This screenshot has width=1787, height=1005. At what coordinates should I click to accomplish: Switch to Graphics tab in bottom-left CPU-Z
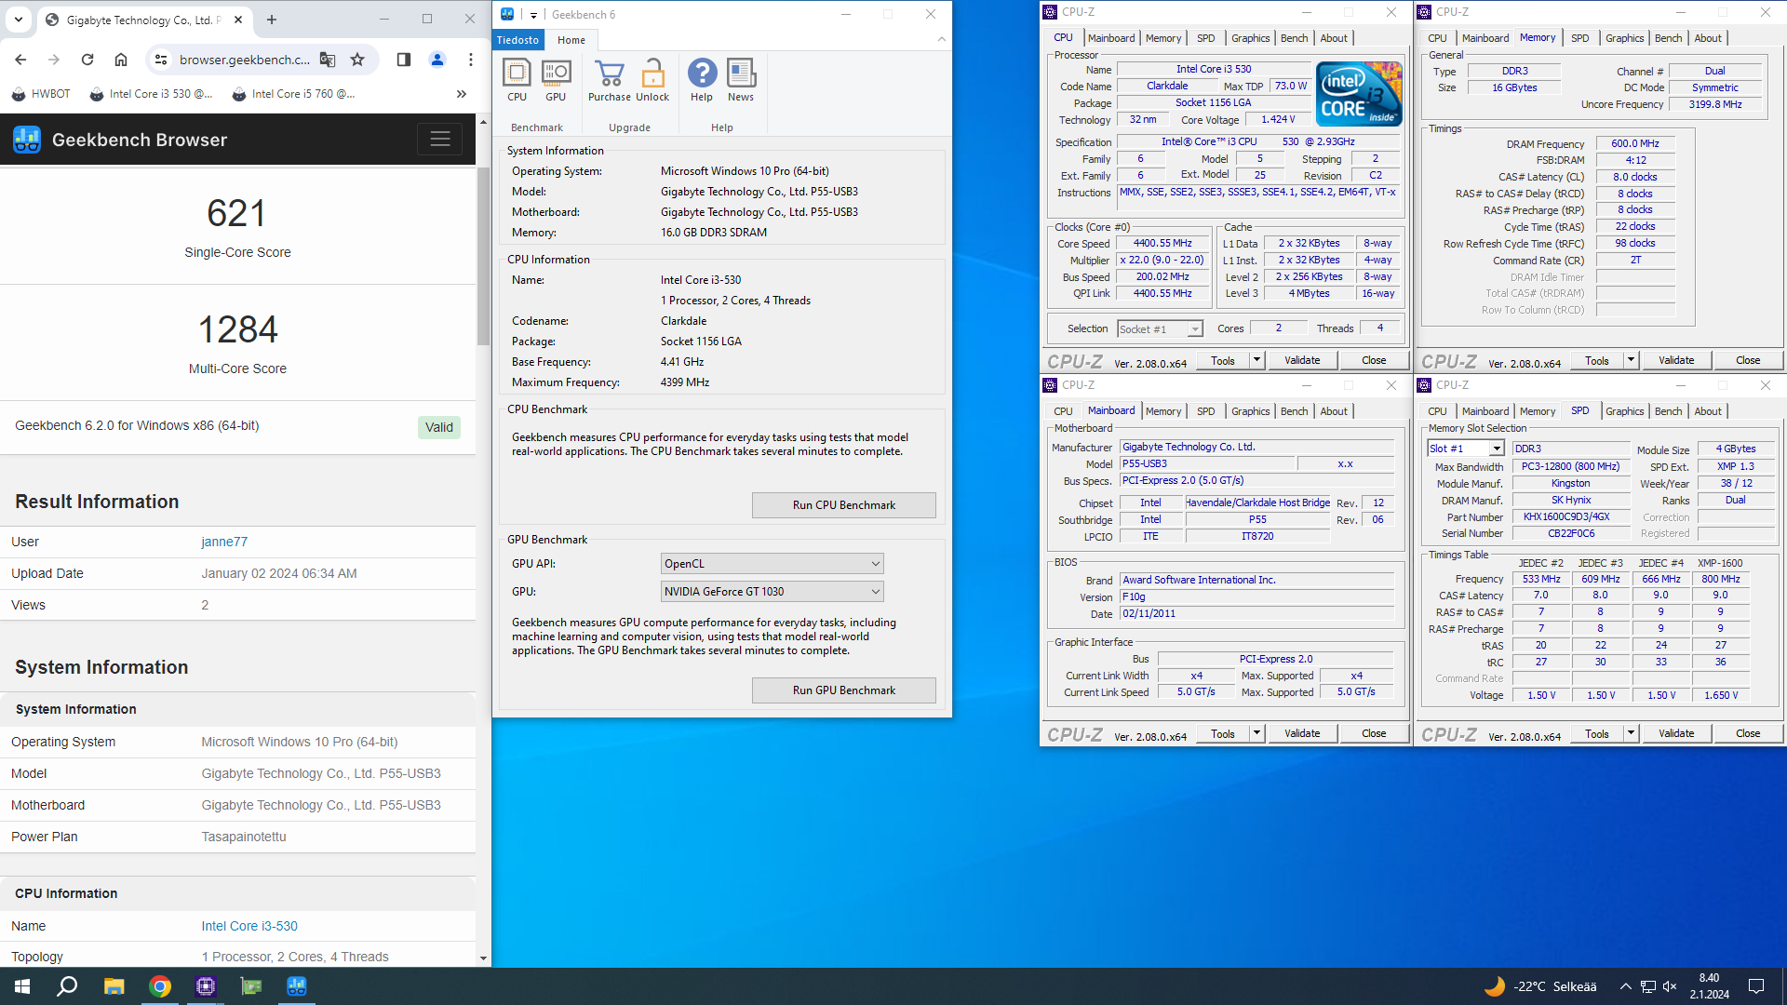(x=1250, y=411)
